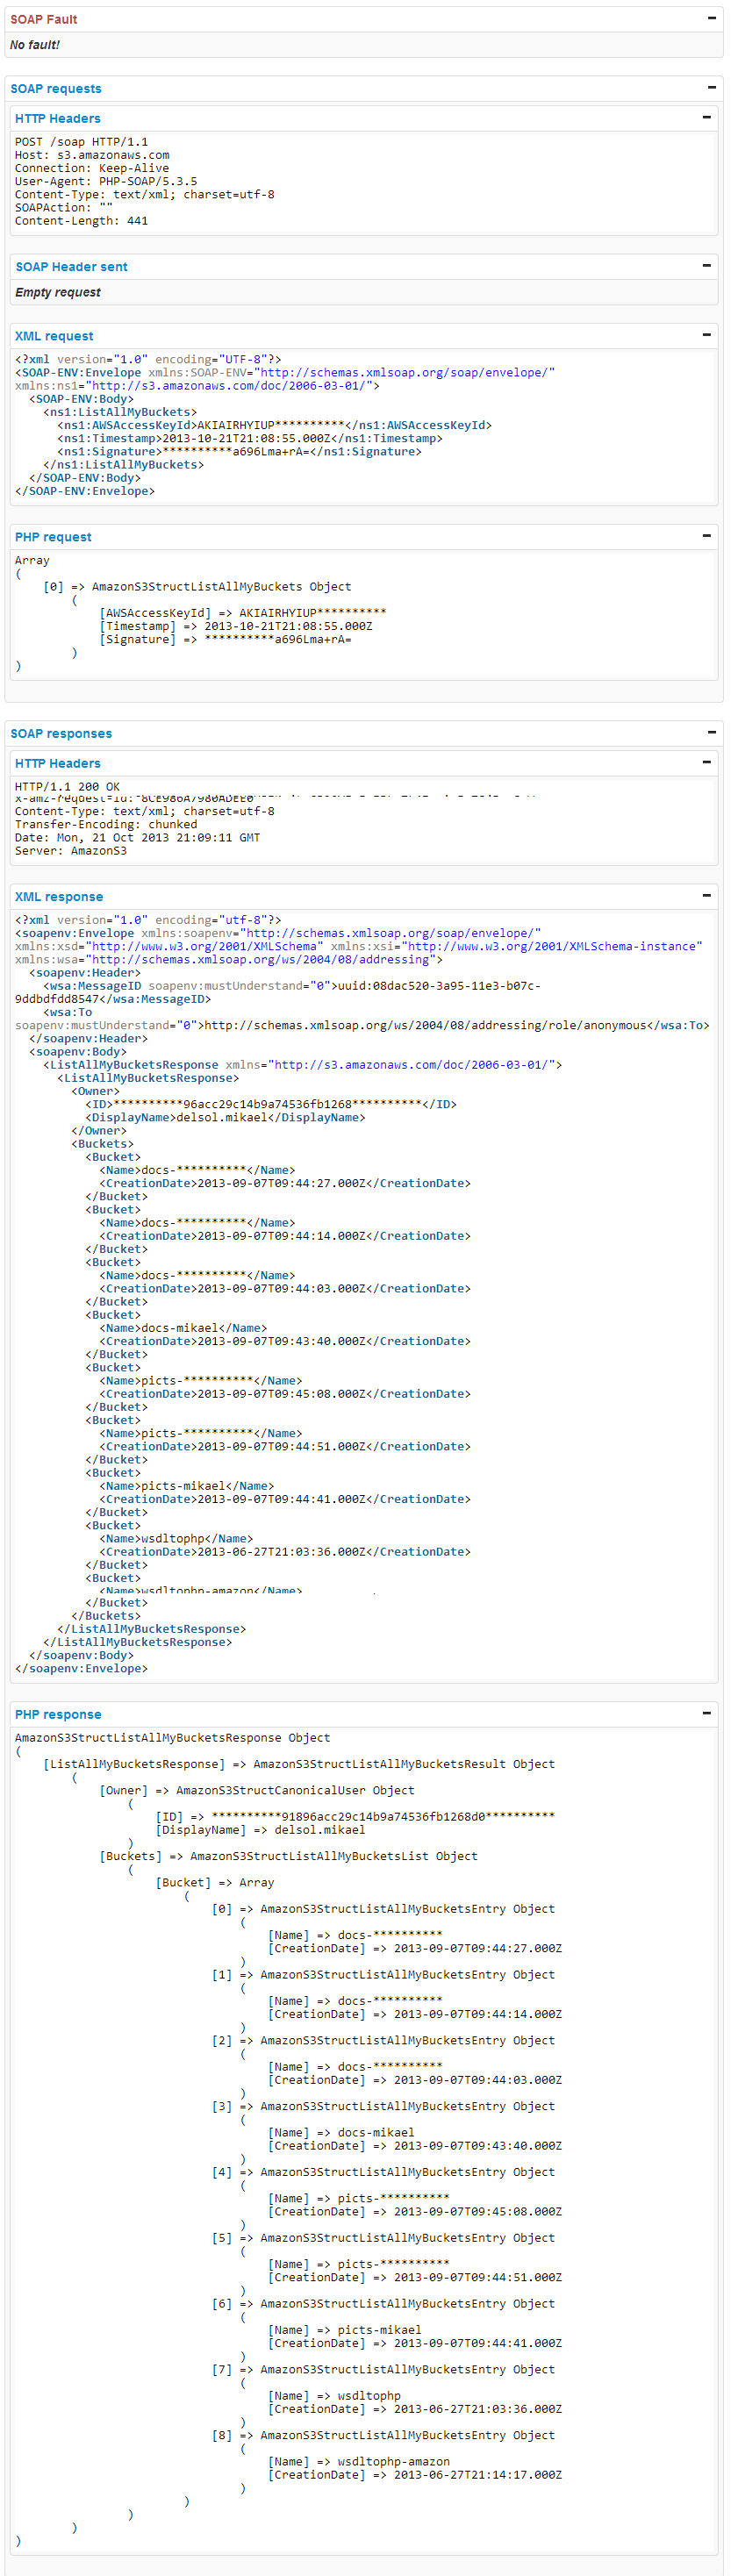Screen dimensions: 738x2576
Task: Collapse the SOAP responses section
Action: coord(711,733)
